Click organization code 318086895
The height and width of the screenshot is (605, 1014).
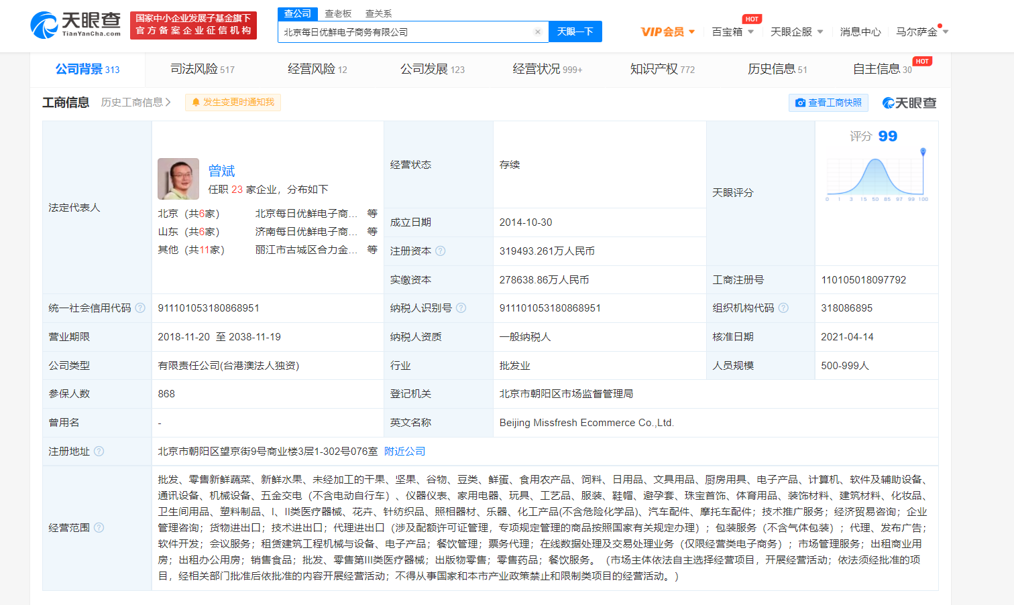tap(847, 308)
